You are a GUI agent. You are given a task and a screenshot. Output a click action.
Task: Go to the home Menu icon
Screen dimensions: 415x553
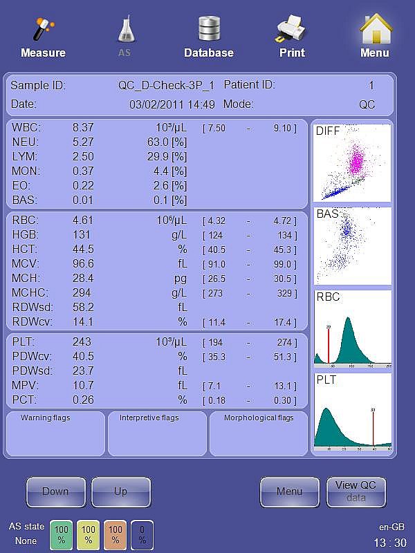tap(375, 31)
